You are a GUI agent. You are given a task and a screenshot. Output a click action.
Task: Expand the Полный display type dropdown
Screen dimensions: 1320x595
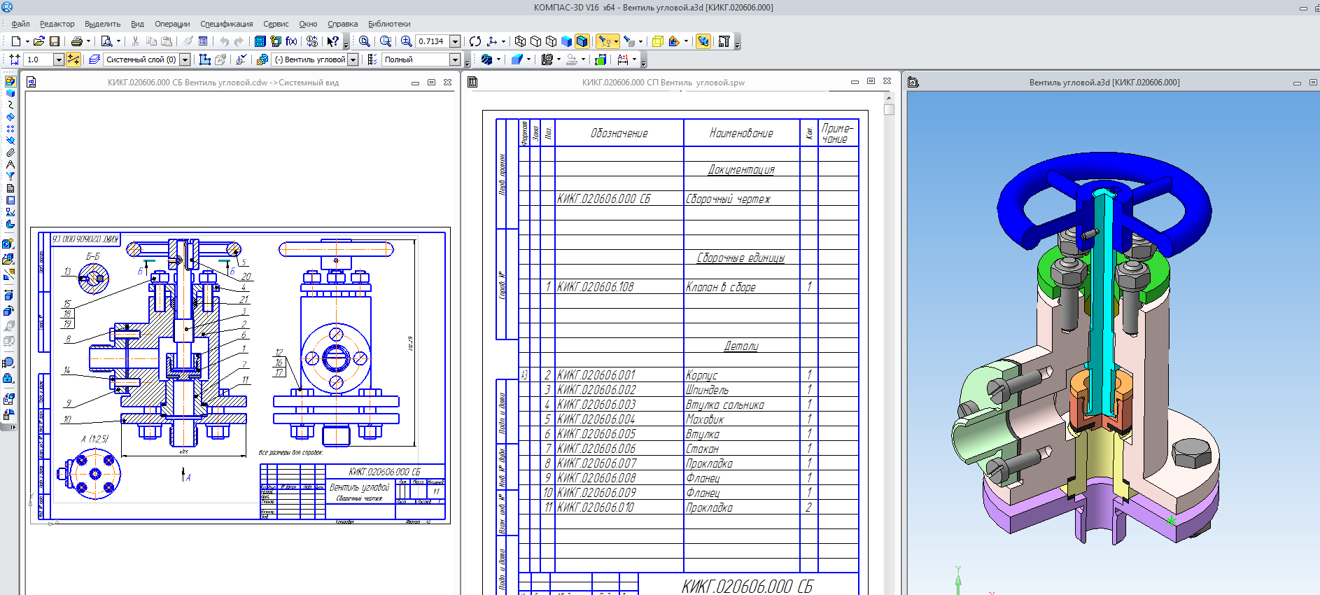[455, 59]
